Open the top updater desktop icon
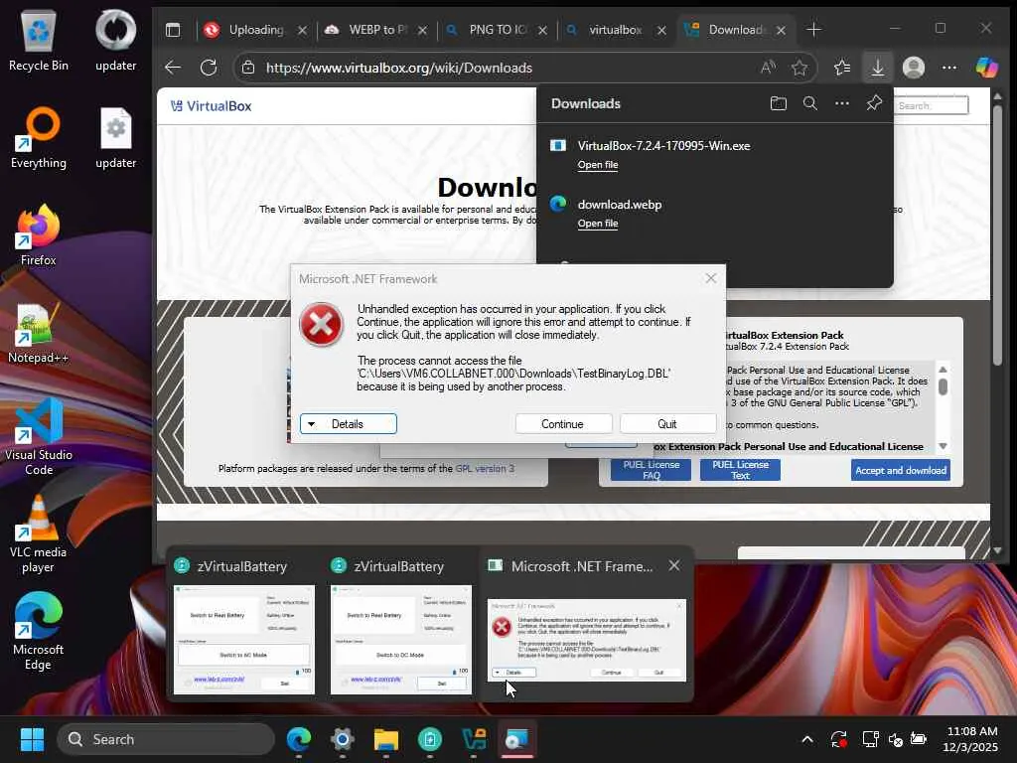1017x763 pixels. pos(115,40)
